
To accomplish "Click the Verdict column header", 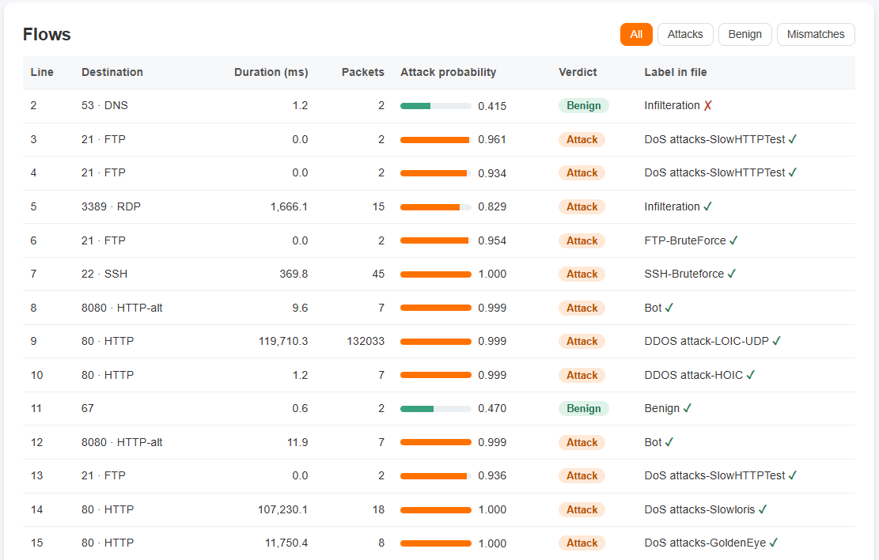I will coord(578,72).
